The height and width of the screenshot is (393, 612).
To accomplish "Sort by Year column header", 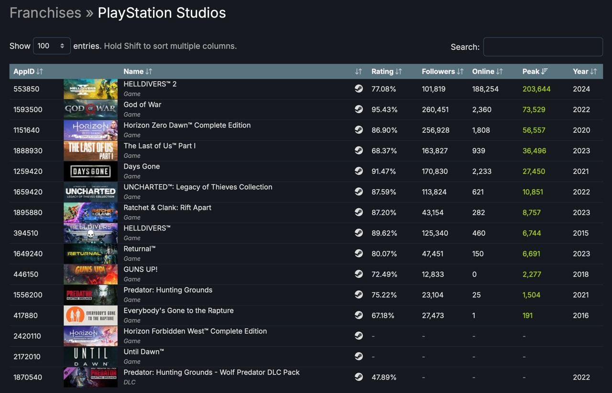I will (584, 72).
